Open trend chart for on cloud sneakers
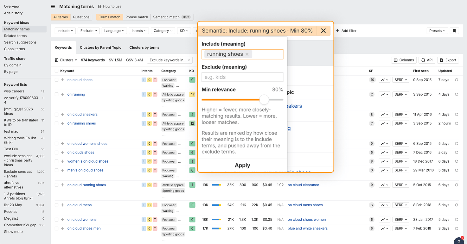The height and width of the screenshot is (244, 467). [x=385, y=115]
